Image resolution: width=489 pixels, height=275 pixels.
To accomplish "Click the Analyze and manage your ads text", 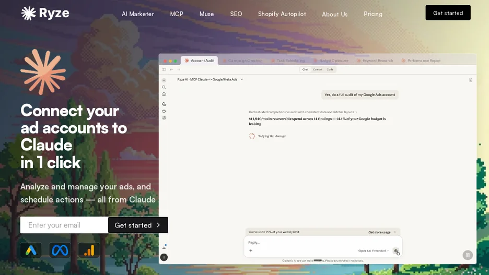I will [x=88, y=193].
